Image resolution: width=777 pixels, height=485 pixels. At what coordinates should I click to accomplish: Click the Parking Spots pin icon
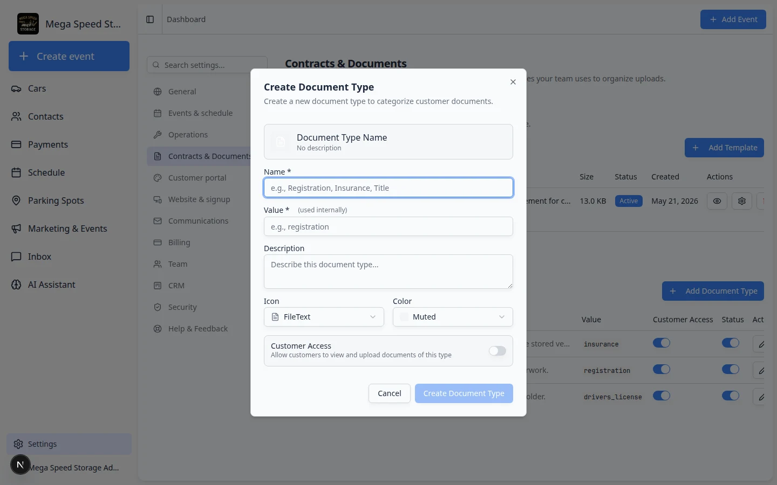16,200
